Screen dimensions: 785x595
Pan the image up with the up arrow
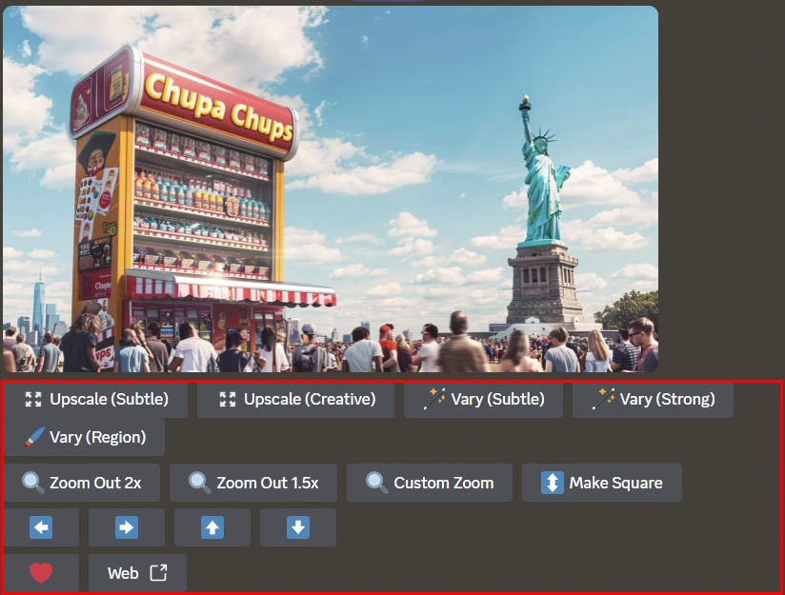(x=212, y=527)
